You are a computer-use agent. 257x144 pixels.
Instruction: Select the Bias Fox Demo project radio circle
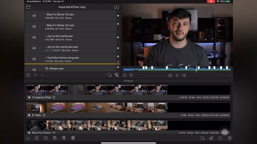coord(29,133)
